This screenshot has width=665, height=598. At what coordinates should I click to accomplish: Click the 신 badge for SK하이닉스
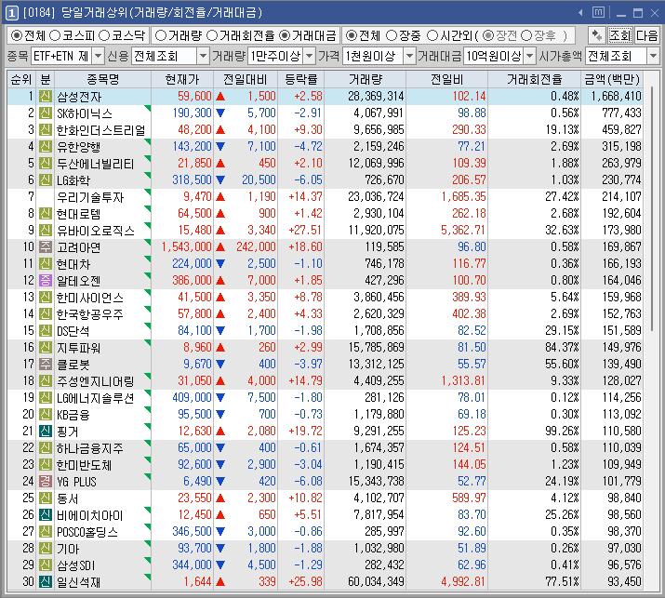[45, 113]
